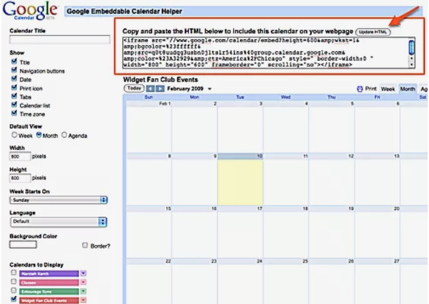
Task: Uncheck the Navigation buttons checkbox
Action: [x=14, y=70]
